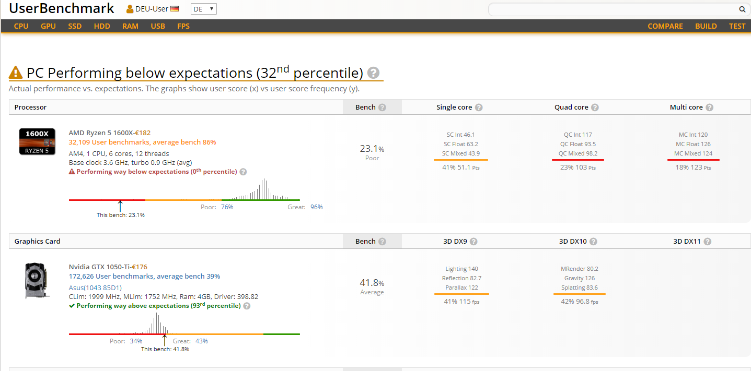This screenshot has height=371, width=751.
Task: Click help icon next to Graphics Card Bench
Action: click(x=382, y=242)
